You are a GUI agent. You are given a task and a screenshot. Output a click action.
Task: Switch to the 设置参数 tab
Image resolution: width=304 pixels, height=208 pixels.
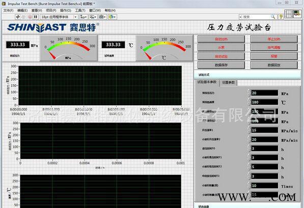pos(229,83)
